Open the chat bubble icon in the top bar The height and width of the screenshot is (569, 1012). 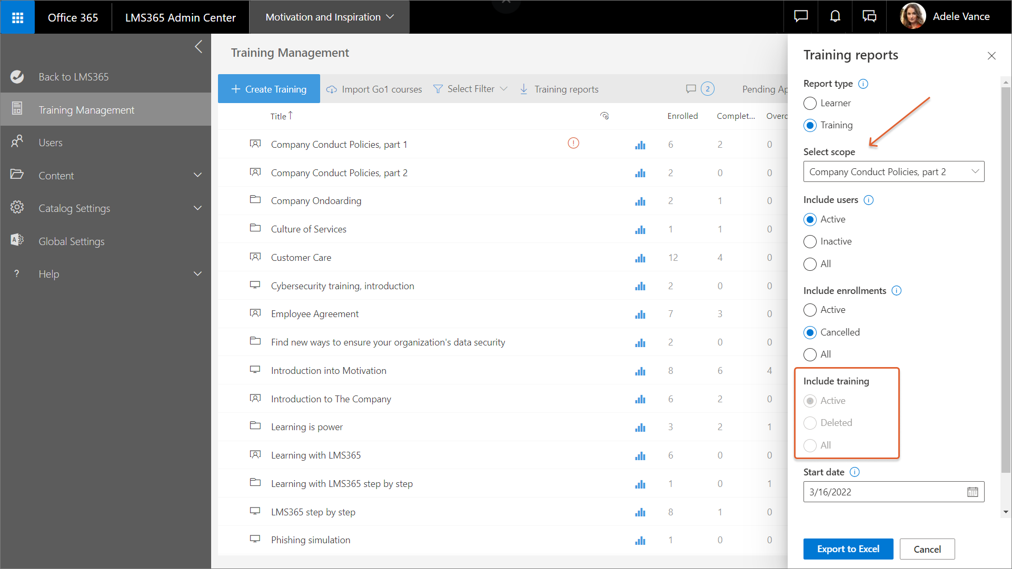click(x=801, y=17)
